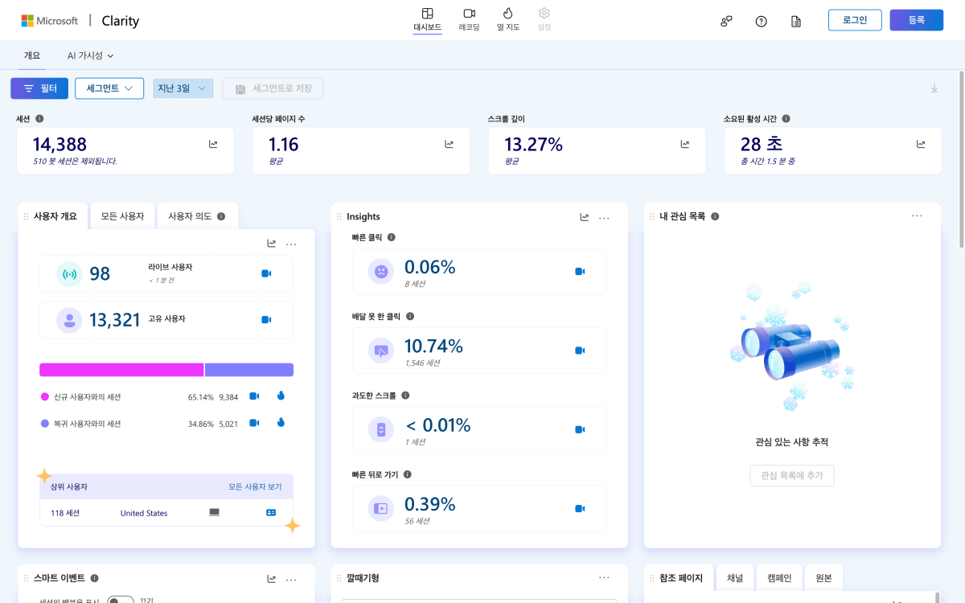Click the share/people icon in header
965x603 pixels.
(x=726, y=21)
